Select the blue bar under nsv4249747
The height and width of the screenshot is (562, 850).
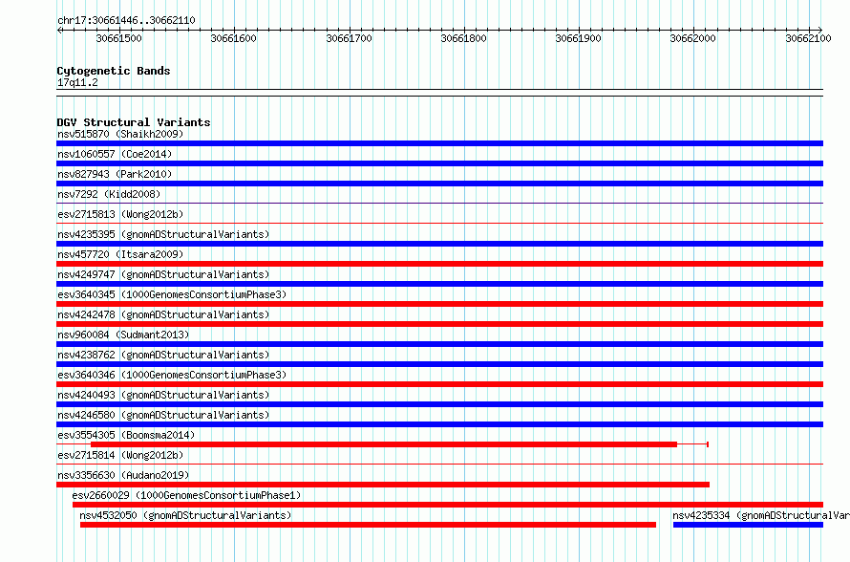[439, 284]
